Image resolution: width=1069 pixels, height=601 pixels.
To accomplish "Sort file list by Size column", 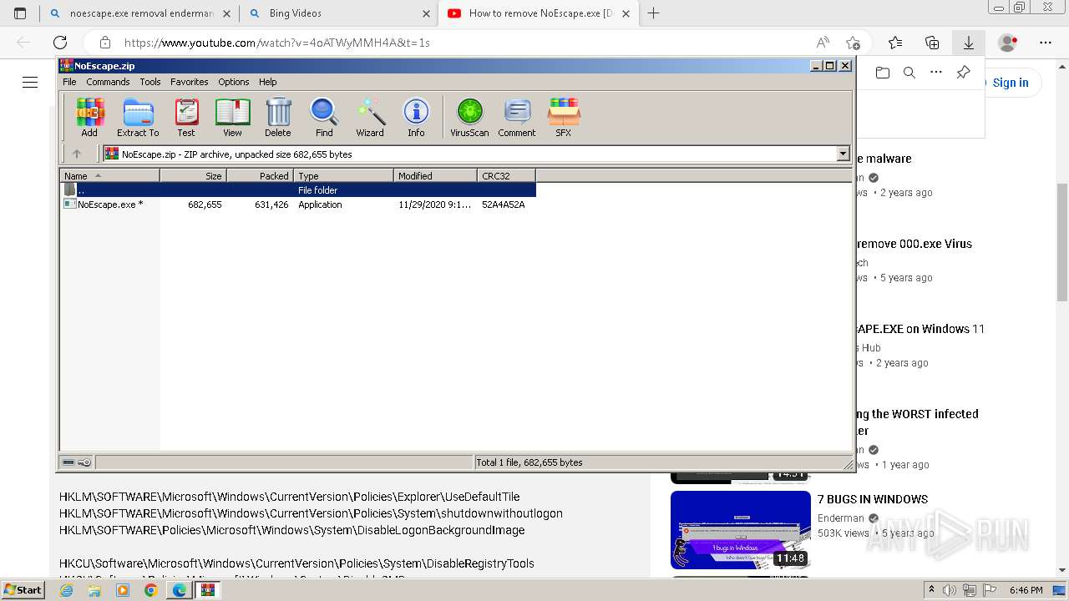I will click(193, 175).
